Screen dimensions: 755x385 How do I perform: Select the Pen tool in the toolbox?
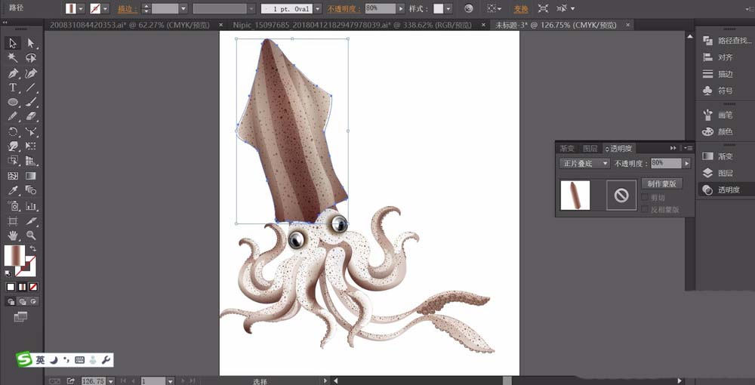[x=13, y=73]
